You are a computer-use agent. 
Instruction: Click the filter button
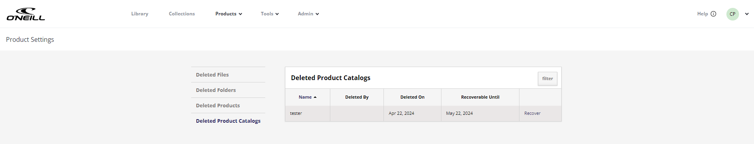pos(547,79)
